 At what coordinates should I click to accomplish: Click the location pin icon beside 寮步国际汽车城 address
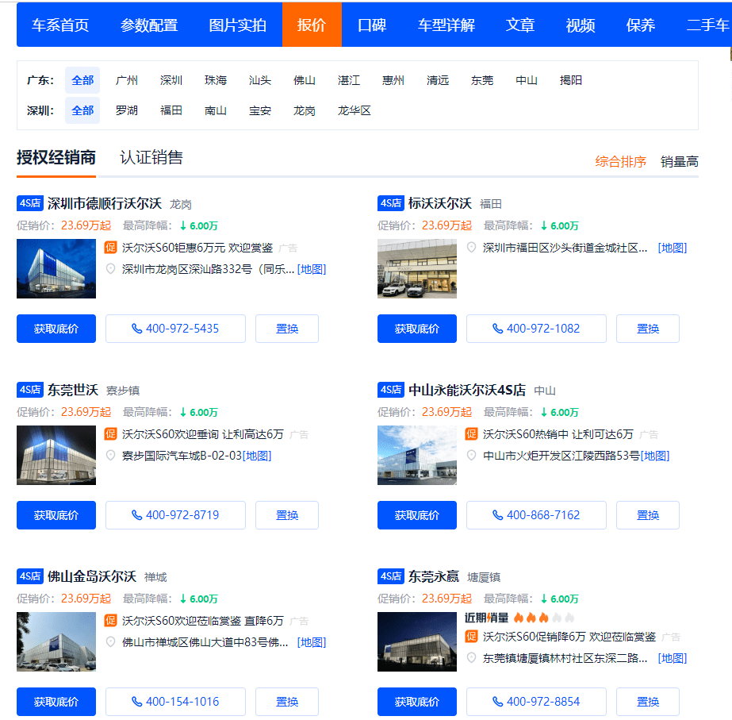coord(110,455)
